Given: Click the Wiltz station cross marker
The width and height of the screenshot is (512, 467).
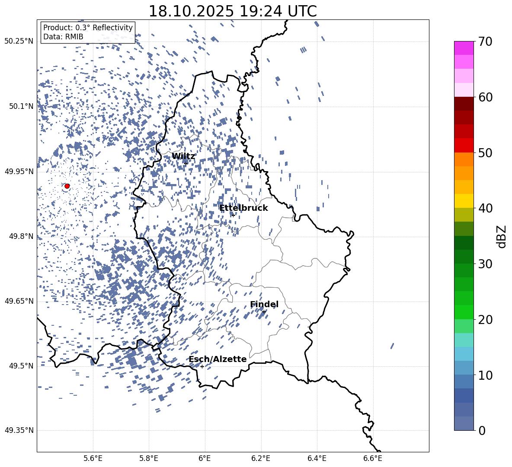Looking at the screenshot, I should [186, 163].
